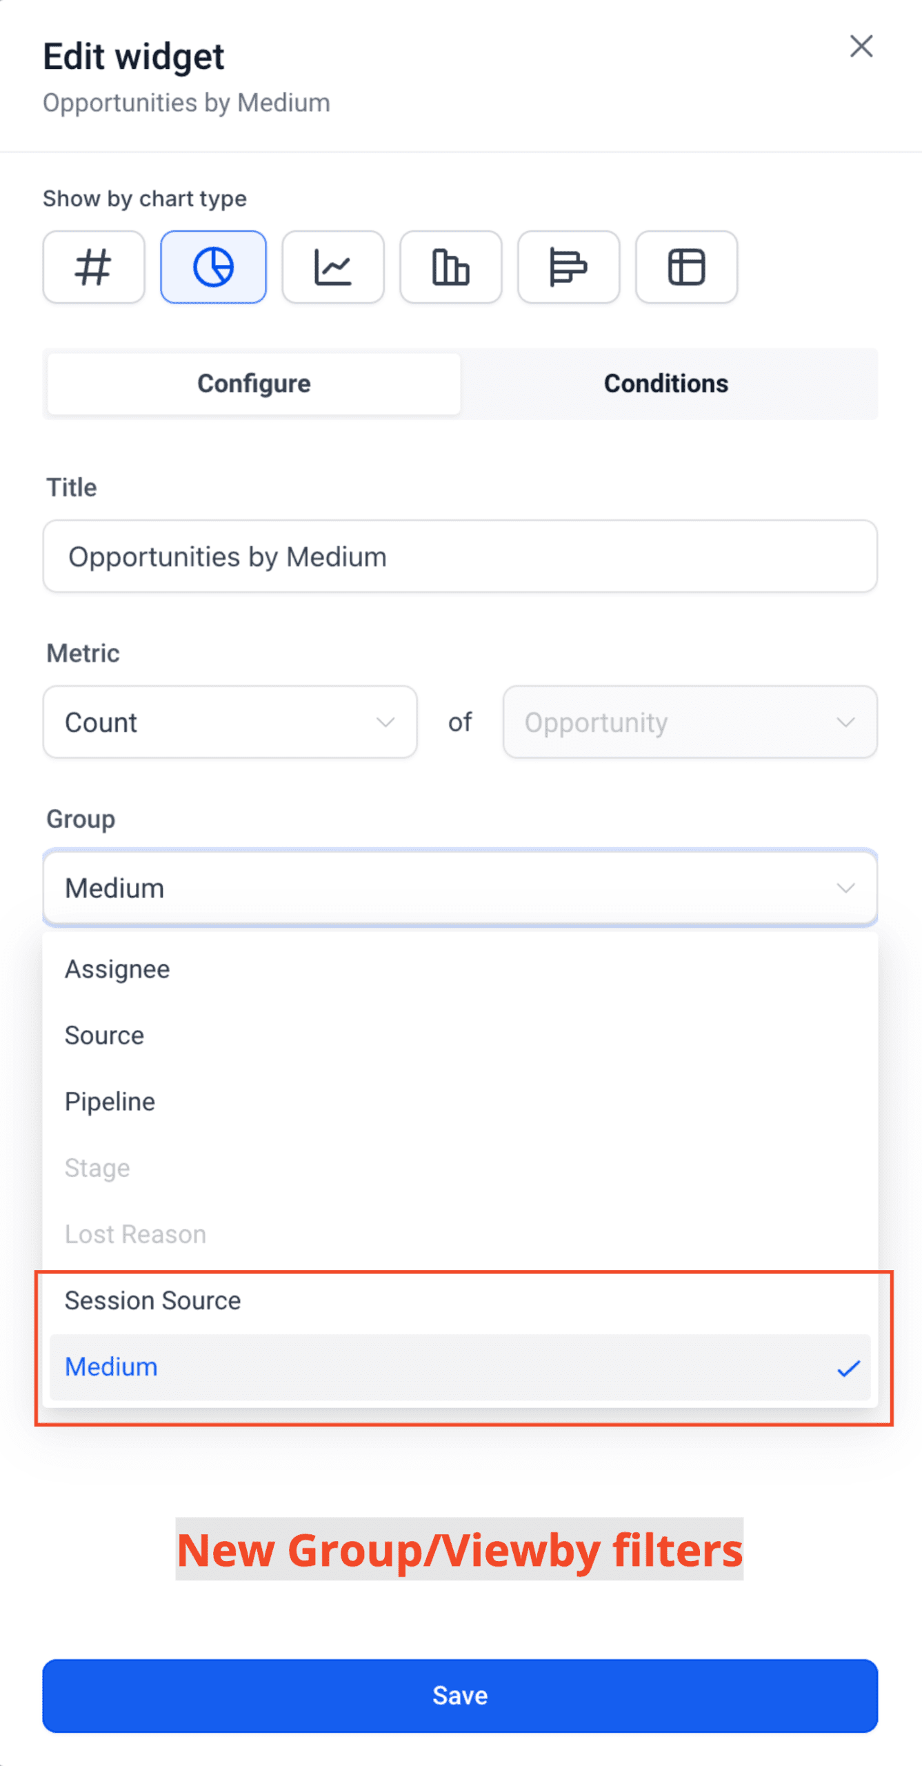
Task: Open the Opportunity dropdown
Action: tap(690, 722)
